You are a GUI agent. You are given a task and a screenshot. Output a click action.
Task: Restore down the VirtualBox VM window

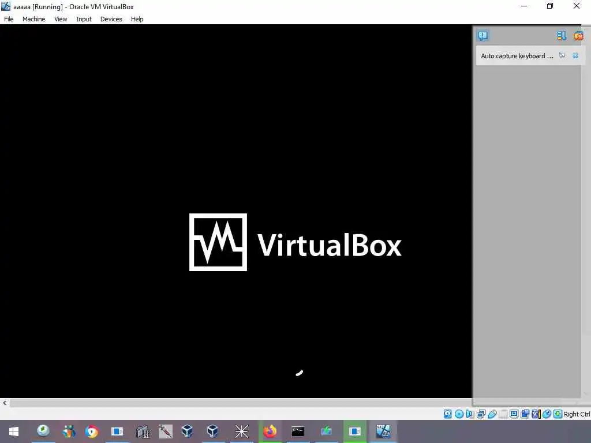[550, 6]
